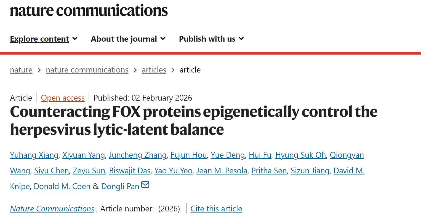Click author name Juncheng Zhang

137,155
